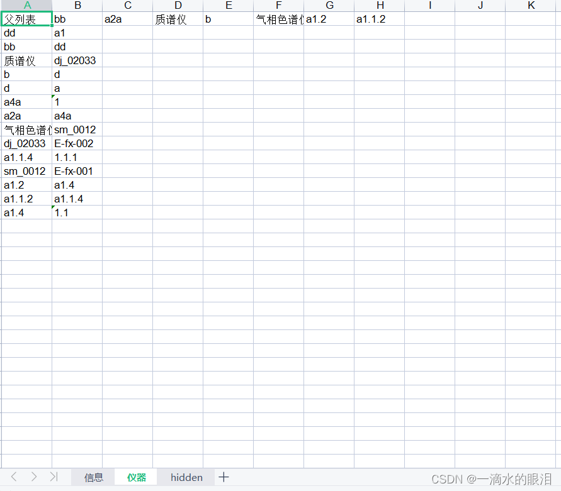The height and width of the screenshot is (491, 561).
Task: Select cell containing 父列表
Action: pyautogui.click(x=27, y=19)
